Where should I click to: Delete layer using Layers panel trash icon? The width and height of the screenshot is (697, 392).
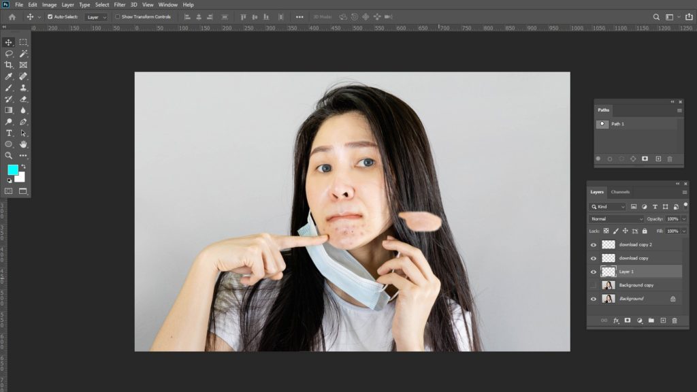[675, 321]
